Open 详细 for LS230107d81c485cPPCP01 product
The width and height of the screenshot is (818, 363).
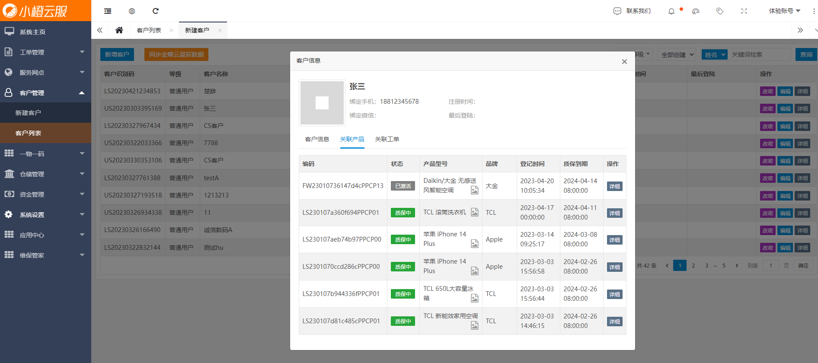pos(614,322)
